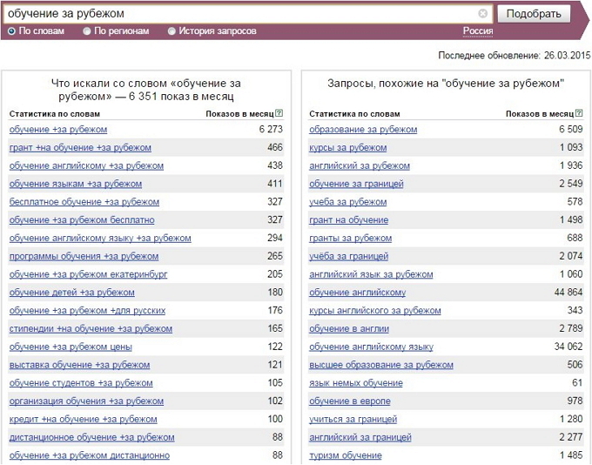Click help icon beside right 'Показов в месяц'
Viewport: 592px width, 465px height.
point(579,113)
